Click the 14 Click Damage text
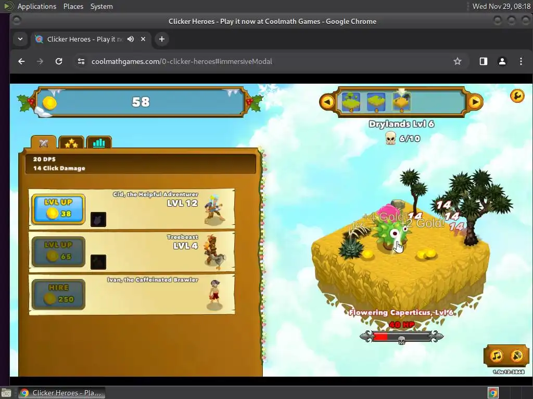The width and height of the screenshot is (533, 399). point(59,168)
